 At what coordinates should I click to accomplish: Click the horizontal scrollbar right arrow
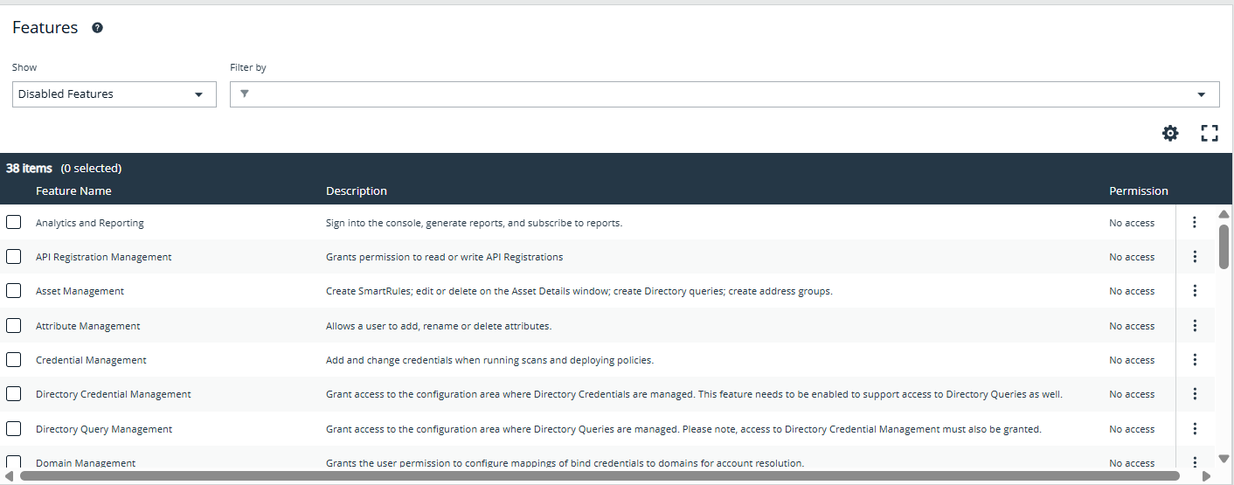click(1206, 476)
